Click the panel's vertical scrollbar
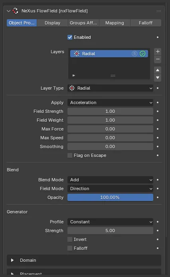Viewport: 170px width, 277px height. click(166, 120)
